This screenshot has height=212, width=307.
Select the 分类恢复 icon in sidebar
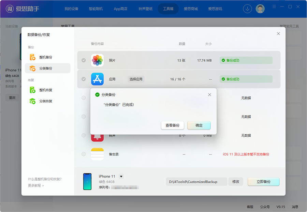(x=32, y=101)
